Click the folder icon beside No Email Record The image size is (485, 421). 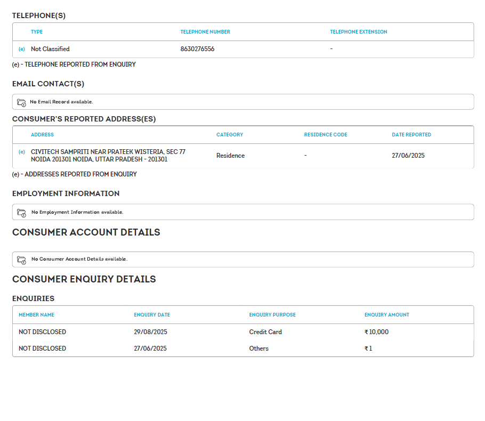(21, 102)
